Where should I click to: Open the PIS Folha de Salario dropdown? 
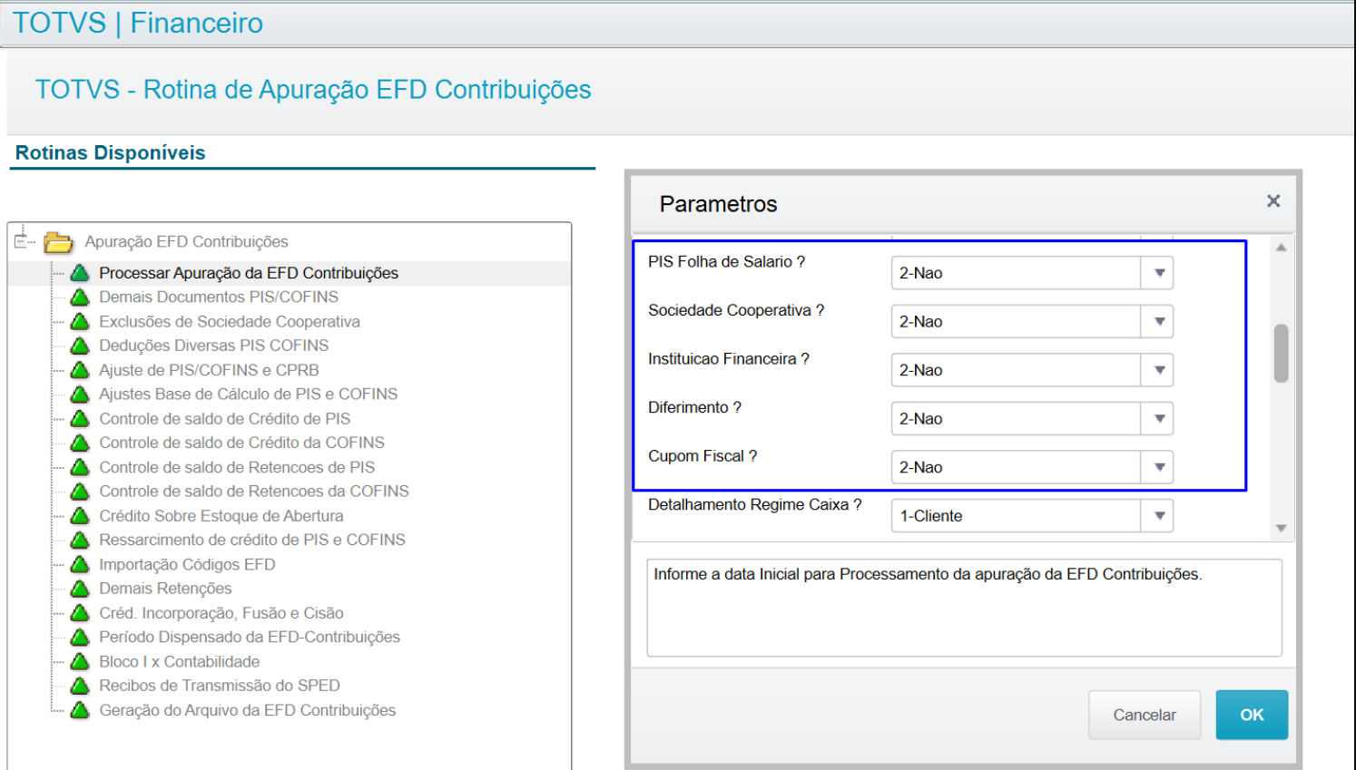(1158, 273)
